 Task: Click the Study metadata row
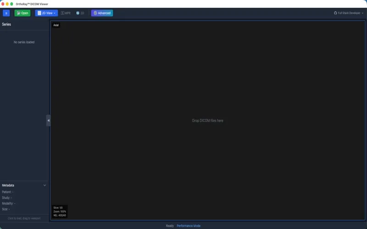tap(7, 198)
